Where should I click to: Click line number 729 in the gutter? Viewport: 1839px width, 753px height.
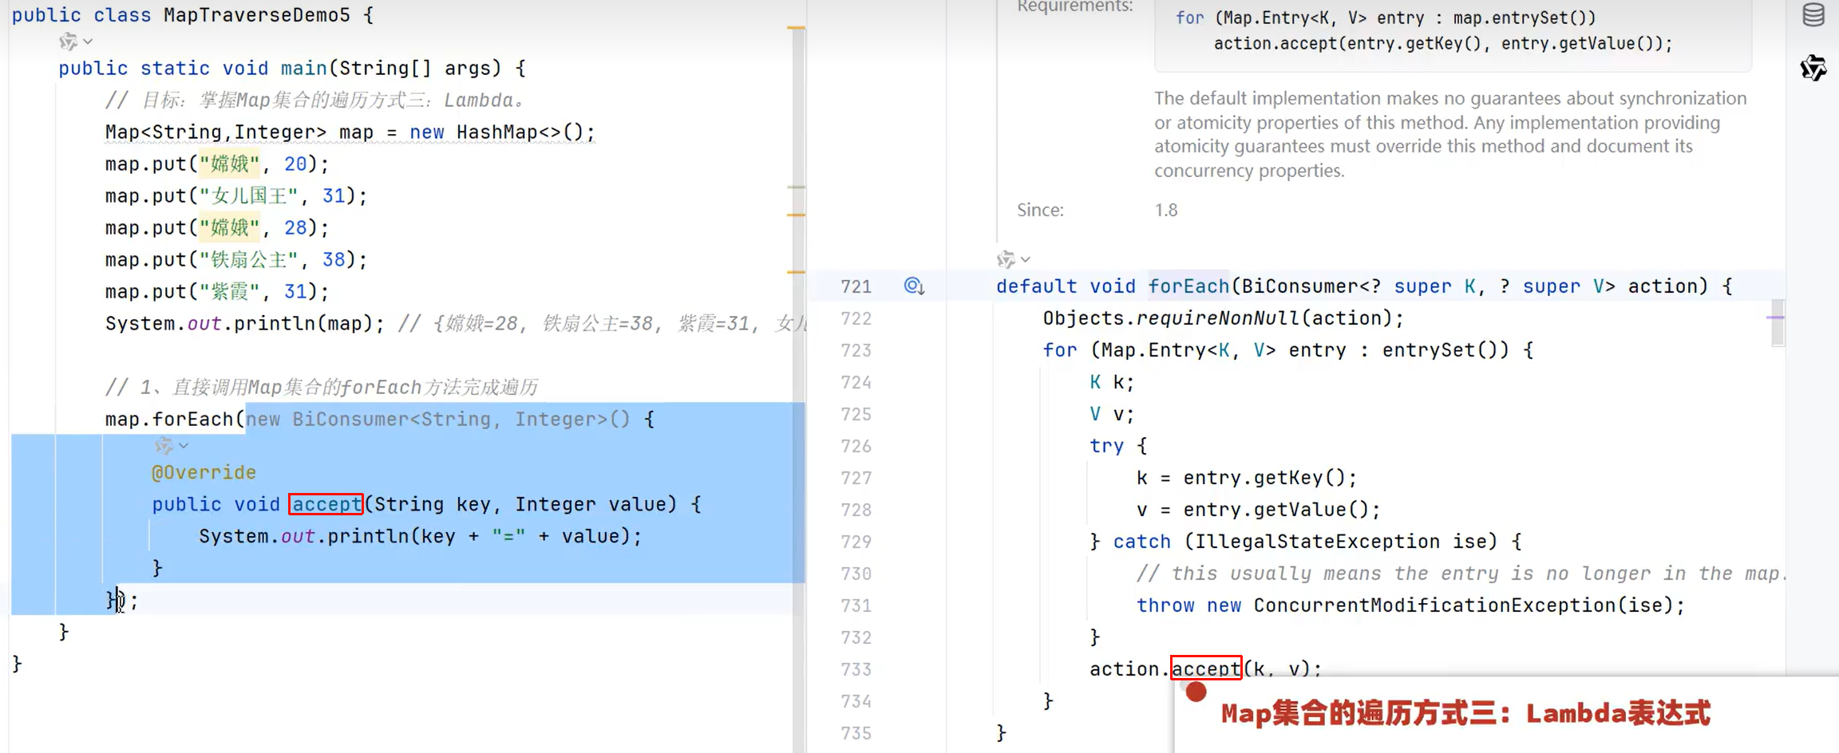856,542
